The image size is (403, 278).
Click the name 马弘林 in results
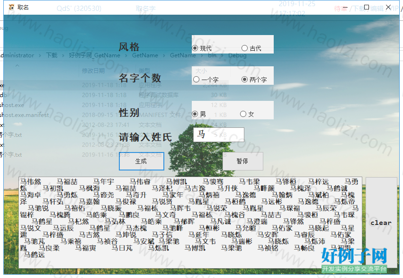click(115, 222)
